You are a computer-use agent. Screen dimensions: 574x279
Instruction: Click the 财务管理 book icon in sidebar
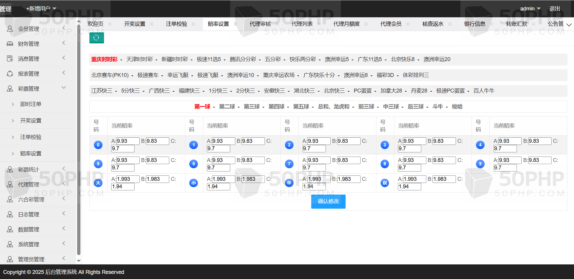[x=10, y=44]
